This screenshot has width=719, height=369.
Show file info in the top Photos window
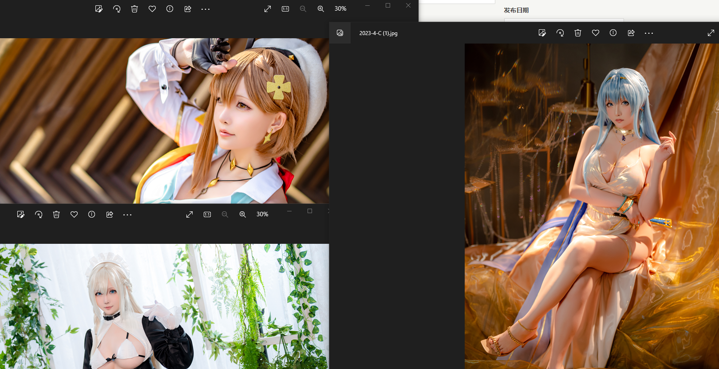pyautogui.click(x=170, y=9)
